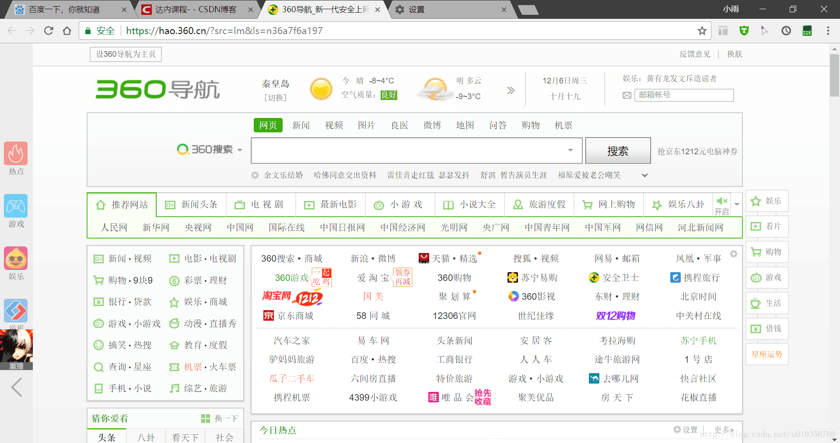Expand category tabs dropdown arrow
This screenshot has height=443, width=840.
737,204
